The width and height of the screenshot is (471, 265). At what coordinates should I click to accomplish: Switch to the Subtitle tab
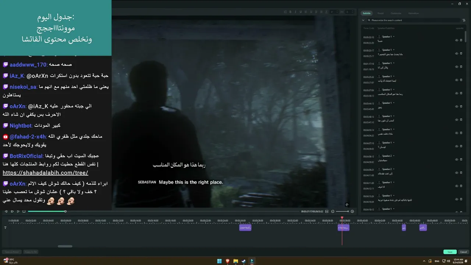pyautogui.click(x=366, y=13)
